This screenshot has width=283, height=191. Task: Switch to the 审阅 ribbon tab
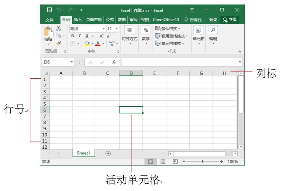(133, 19)
